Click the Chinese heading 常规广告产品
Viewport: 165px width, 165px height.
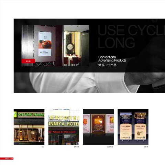point(107,65)
